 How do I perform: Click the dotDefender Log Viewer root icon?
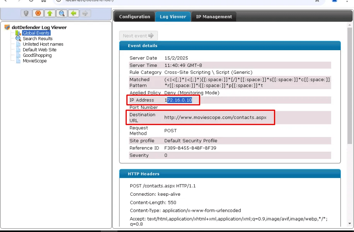pyautogui.click(x=7, y=27)
